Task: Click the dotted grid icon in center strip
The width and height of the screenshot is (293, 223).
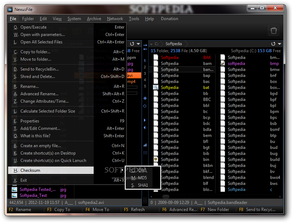Action: click(145, 152)
